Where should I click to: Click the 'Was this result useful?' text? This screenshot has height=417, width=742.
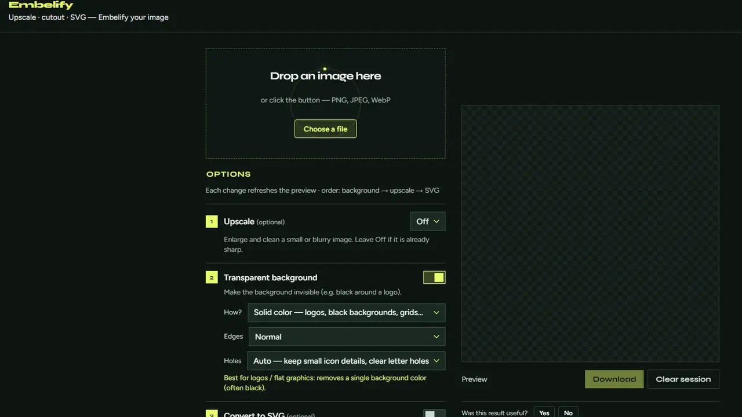tap(494, 413)
